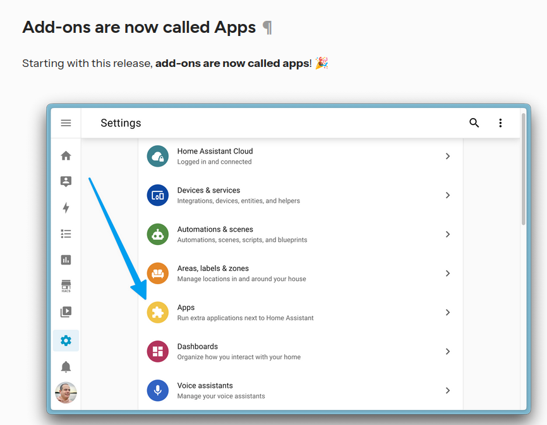Click the Settings page title
The height and width of the screenshot is (425, 547).
pos(121,123)
